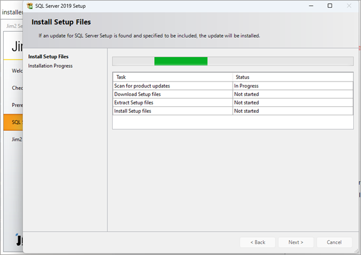The height and width of the screenshot is (255, 361).
Task: Click the Install Setup Files page heading
Action: (x=61, y=22)
